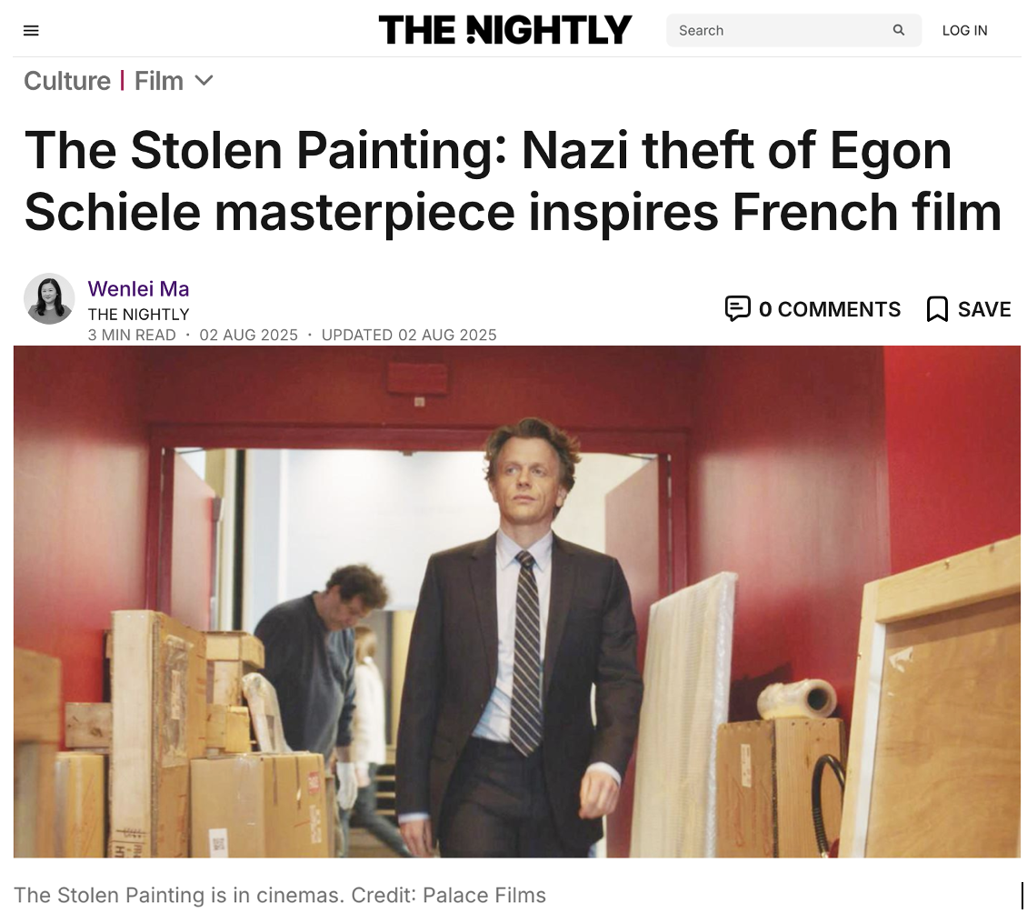Click the LOG IN button

[x=964, y=30]
